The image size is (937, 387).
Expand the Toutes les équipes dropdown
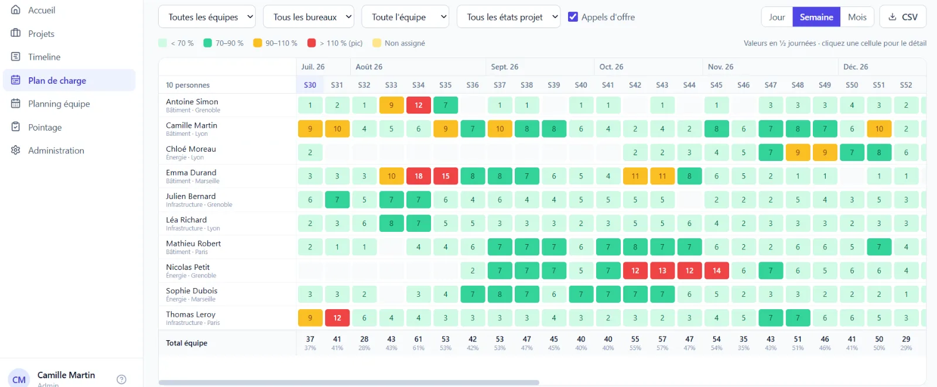coord(207,17)
